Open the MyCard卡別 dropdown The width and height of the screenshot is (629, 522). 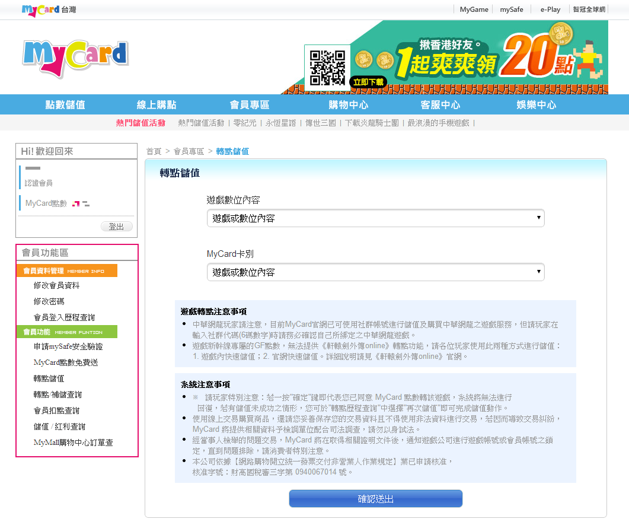pos(375,272)
